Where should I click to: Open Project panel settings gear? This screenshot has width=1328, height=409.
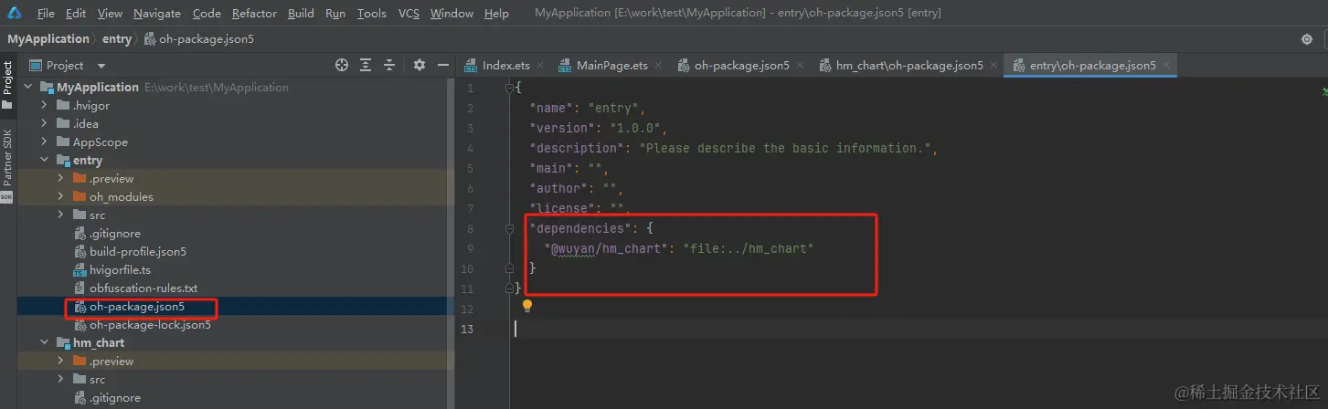(x=420, y=65)
